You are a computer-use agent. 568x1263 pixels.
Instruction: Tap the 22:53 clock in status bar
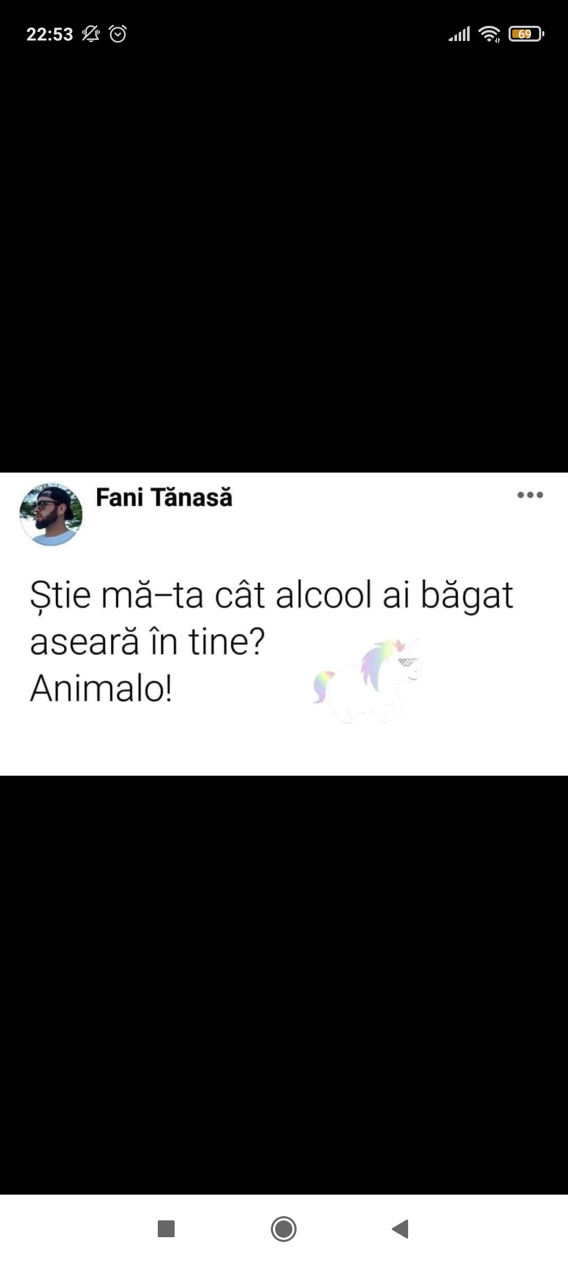point(49,34)
